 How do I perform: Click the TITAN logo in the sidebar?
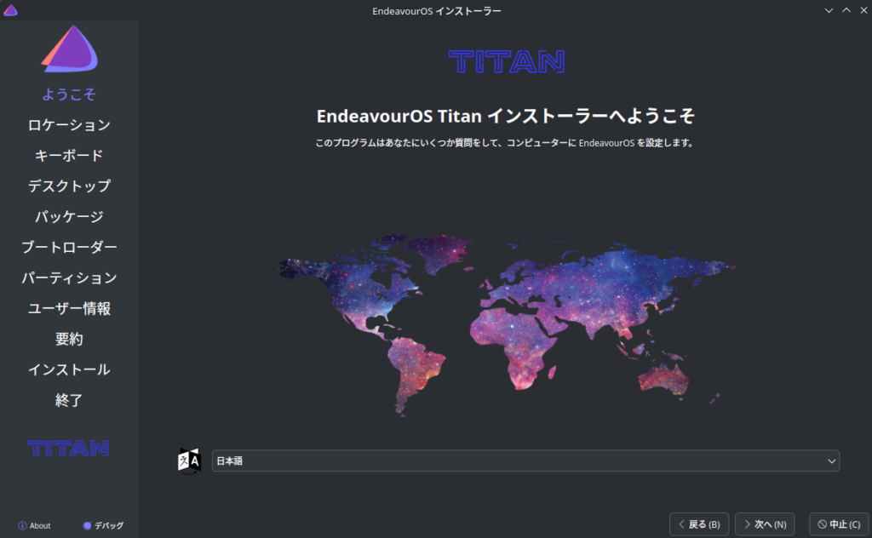(x=68, y=448)
